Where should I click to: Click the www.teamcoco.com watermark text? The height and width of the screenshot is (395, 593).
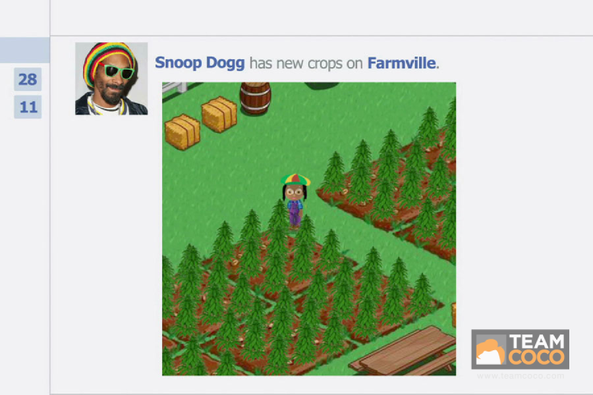[x=521, y=376]
